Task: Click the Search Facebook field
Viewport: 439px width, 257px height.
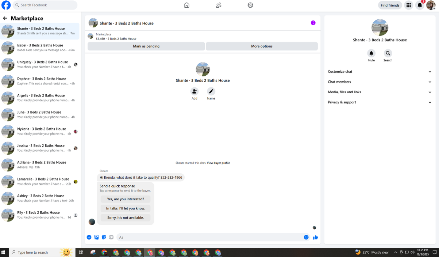Action: 45,5
